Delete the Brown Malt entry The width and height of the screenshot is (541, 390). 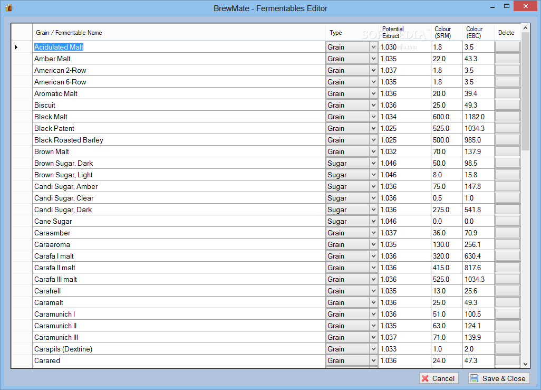(507, 151)
